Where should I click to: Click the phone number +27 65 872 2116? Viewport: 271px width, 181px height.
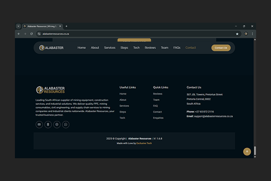tap(205, 112)
